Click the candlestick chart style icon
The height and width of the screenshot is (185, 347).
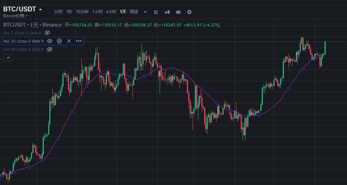tap(167, 12)
